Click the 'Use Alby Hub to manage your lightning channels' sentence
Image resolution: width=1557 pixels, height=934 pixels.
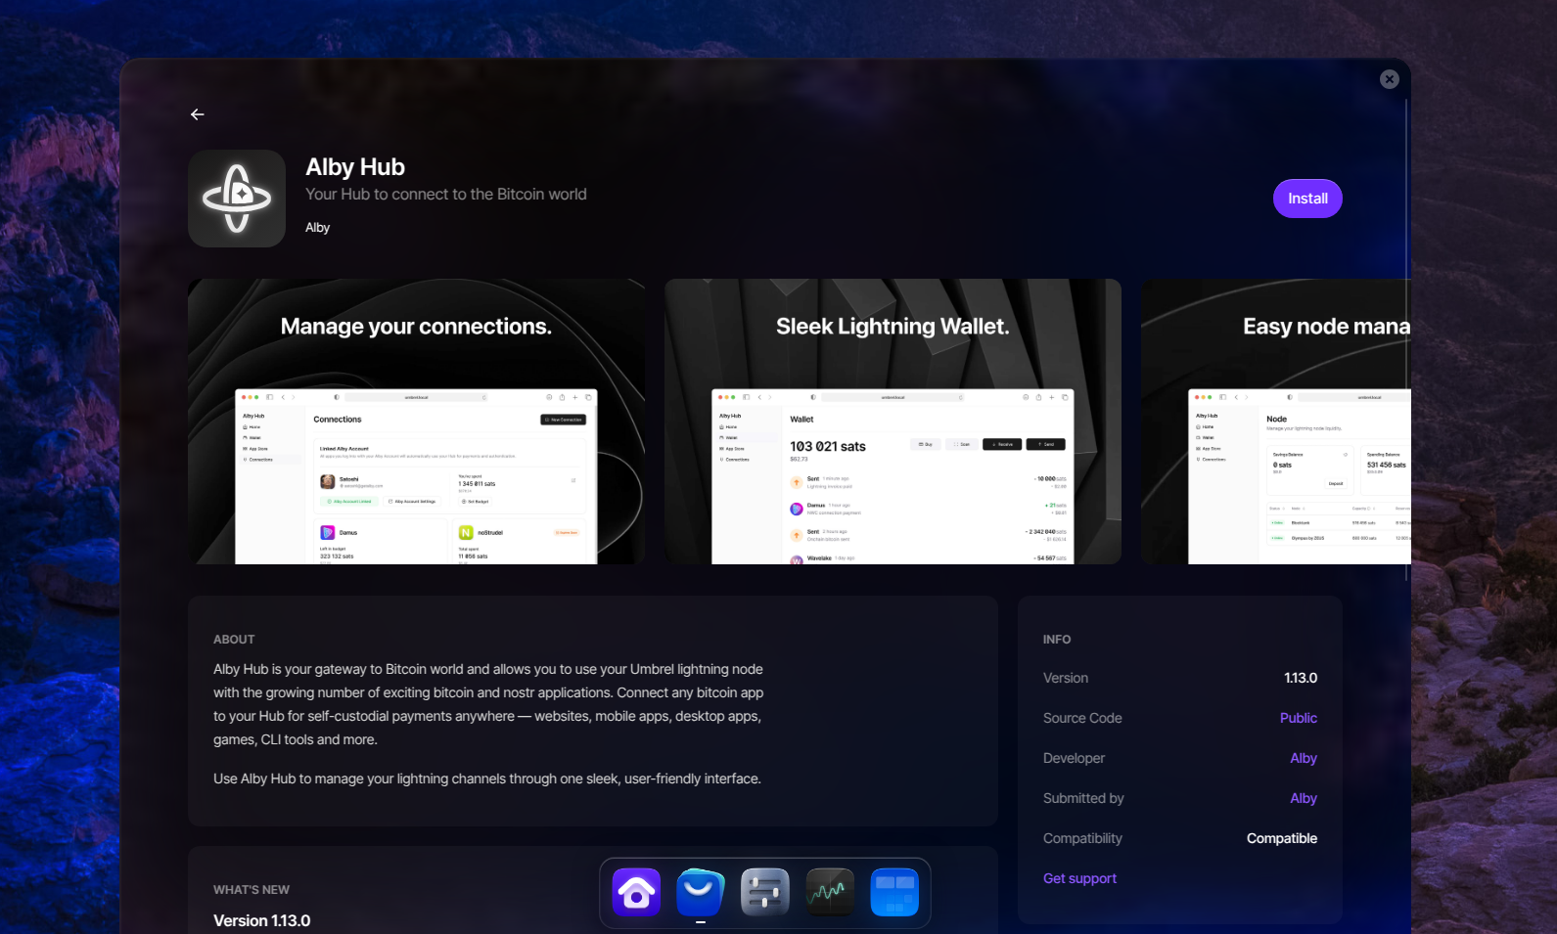[487, 778]
